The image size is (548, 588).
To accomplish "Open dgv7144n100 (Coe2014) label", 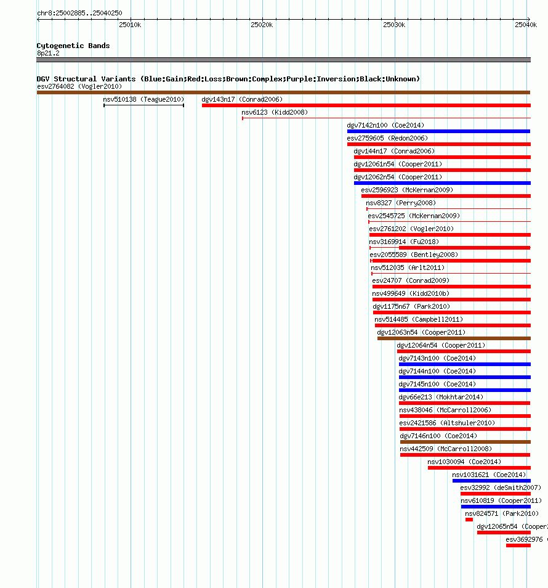I will (x=437, y=371).
